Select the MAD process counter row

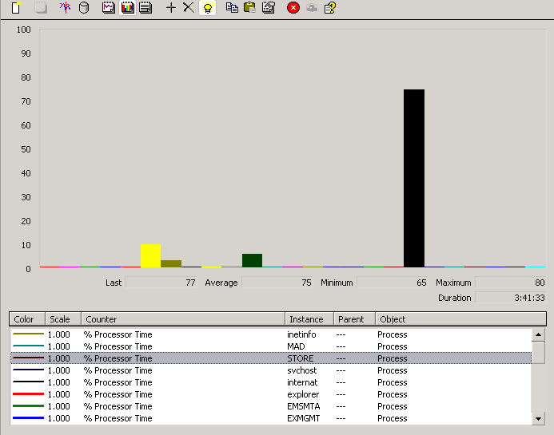pyautogui.click(x=271, y=346)
